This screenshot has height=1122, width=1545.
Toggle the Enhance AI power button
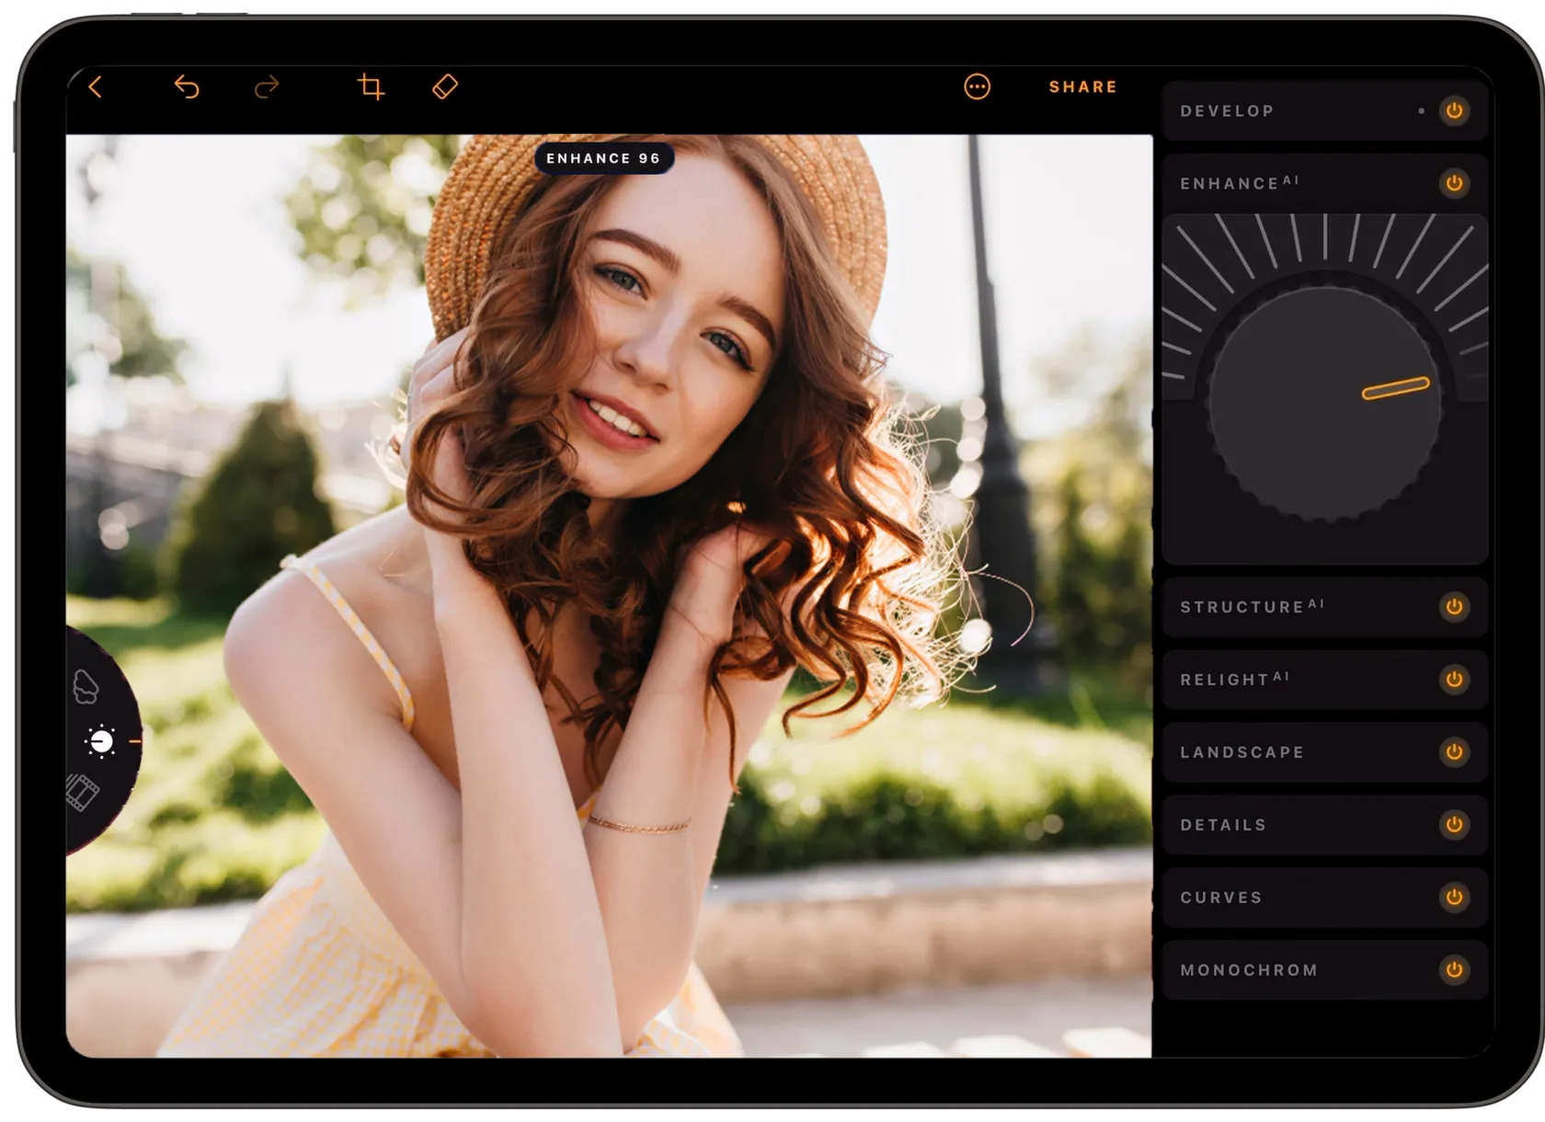coord(1454,183)
